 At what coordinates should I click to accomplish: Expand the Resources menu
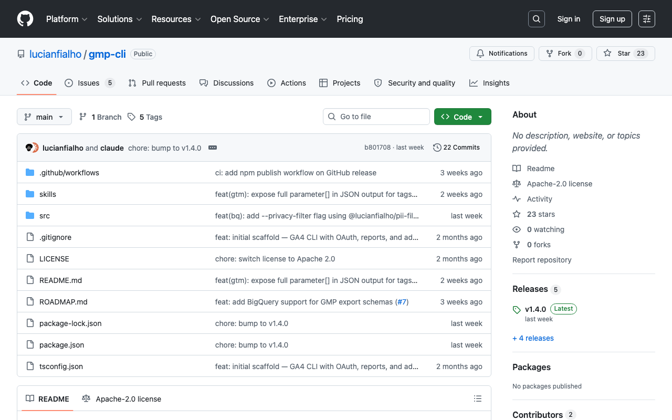176,19
